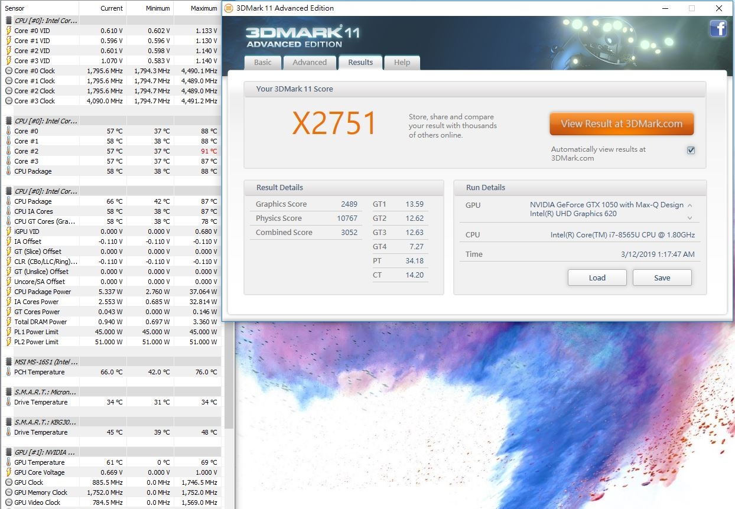Click the Intel Core i7-8565U CPU text

(623, 235)
